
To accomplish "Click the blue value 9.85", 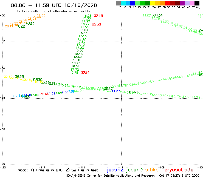I will 65,92.
